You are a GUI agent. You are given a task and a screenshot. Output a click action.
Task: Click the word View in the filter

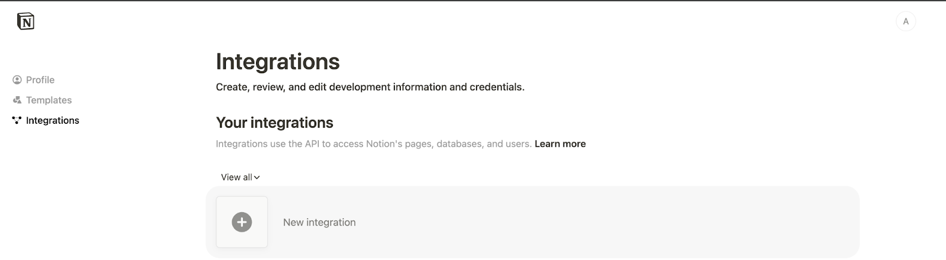[231, 177]
